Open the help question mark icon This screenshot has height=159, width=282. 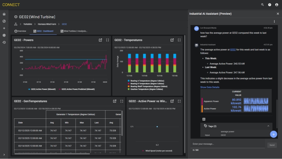[x=270, y=5]
